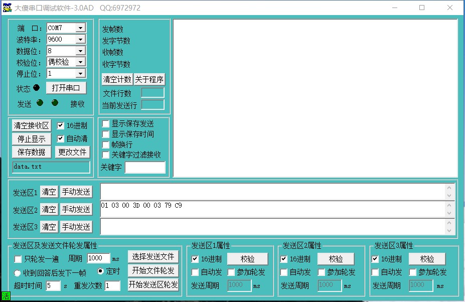
Task: Click 发送周期 field in 发送区2属性
Action: [x=330, y=285]
